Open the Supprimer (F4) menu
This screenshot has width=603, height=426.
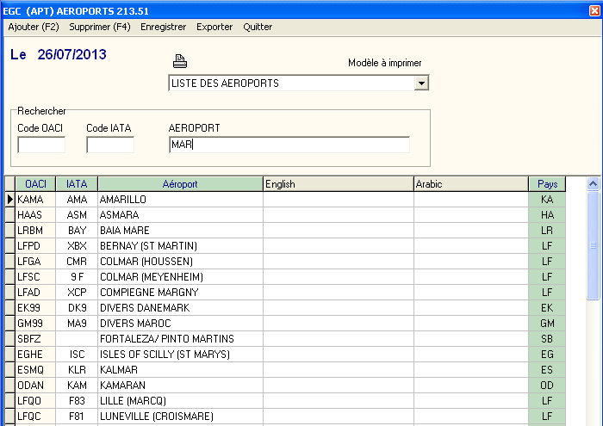coord(100,27)
